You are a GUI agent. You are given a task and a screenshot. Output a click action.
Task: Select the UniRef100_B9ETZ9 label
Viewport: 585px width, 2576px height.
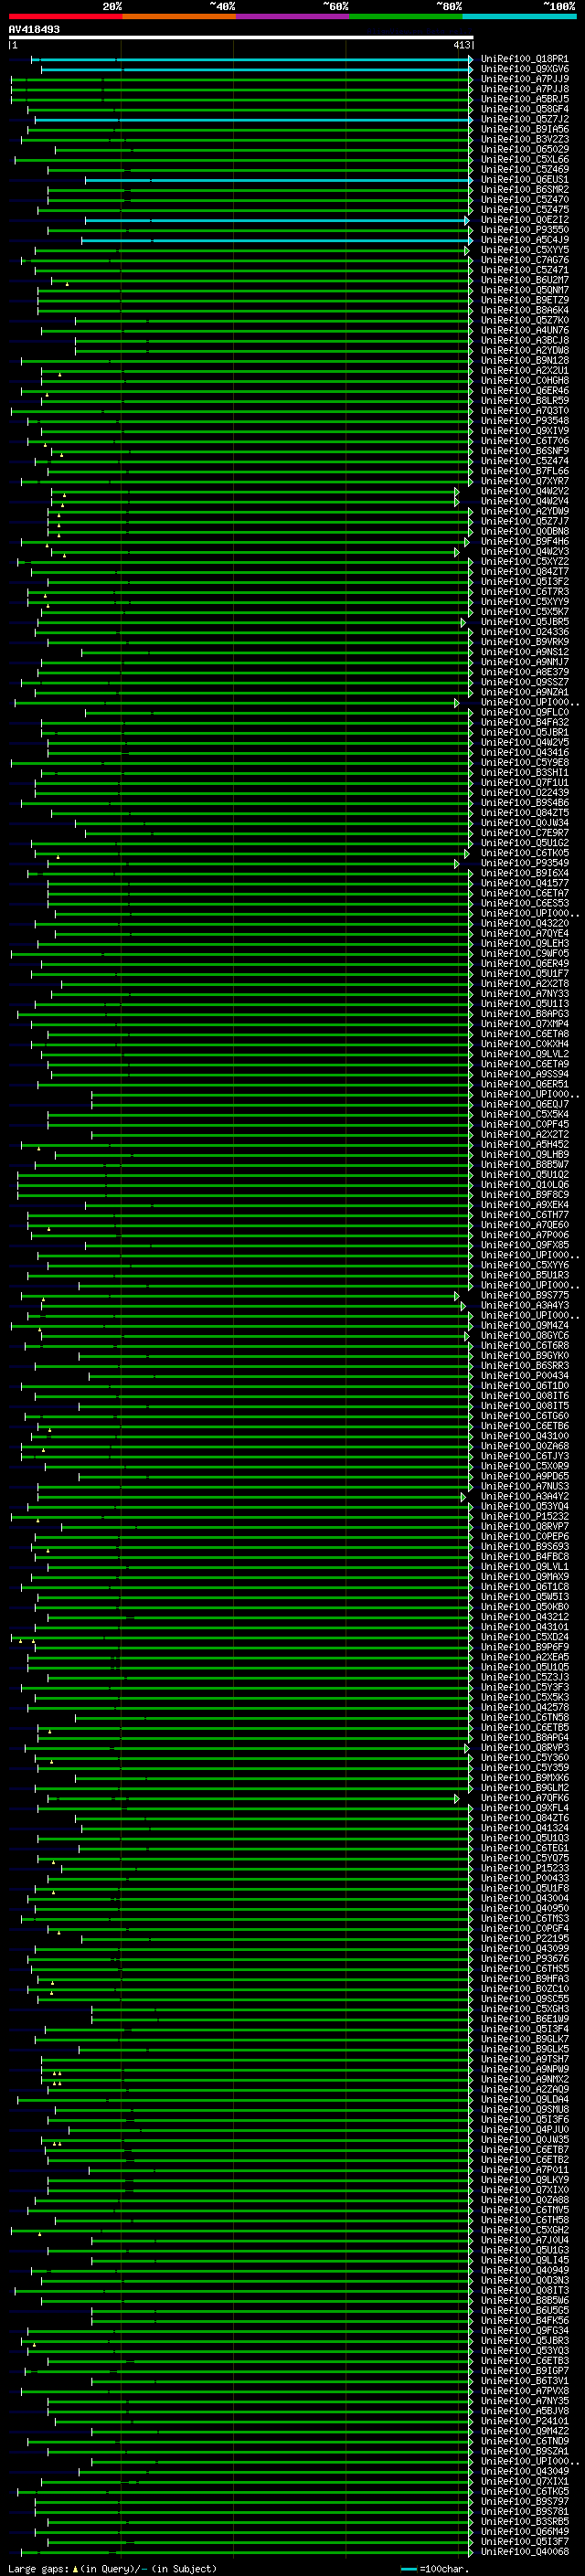[x=524, y=300]
